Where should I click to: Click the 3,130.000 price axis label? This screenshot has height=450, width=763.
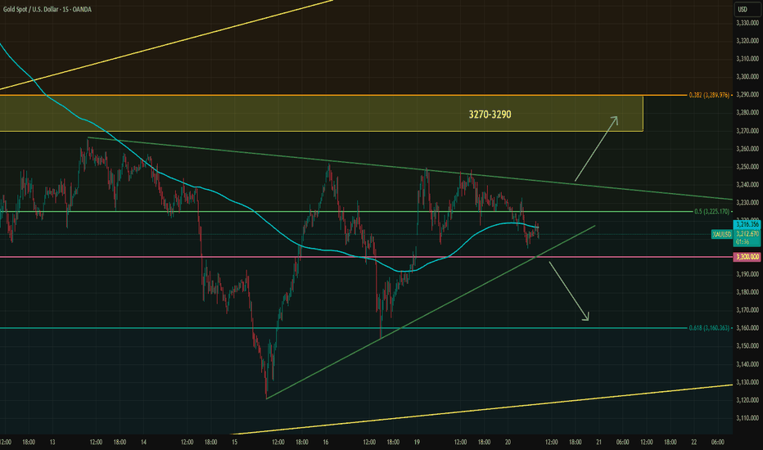coord(747,382)
